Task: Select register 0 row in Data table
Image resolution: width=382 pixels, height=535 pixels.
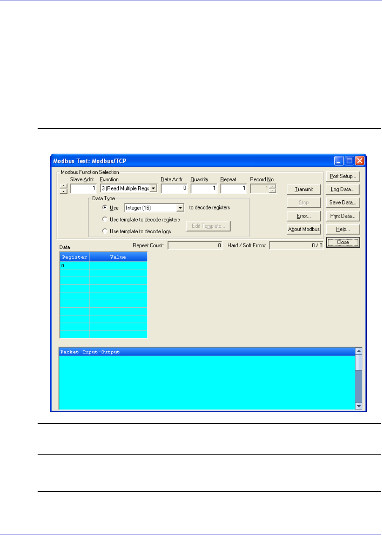Action: (104, 265)
